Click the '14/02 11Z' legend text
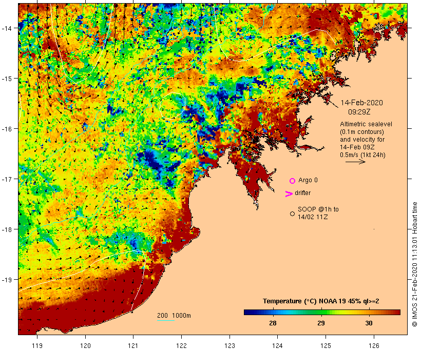 pyautogui.click(x=313, y=217)
